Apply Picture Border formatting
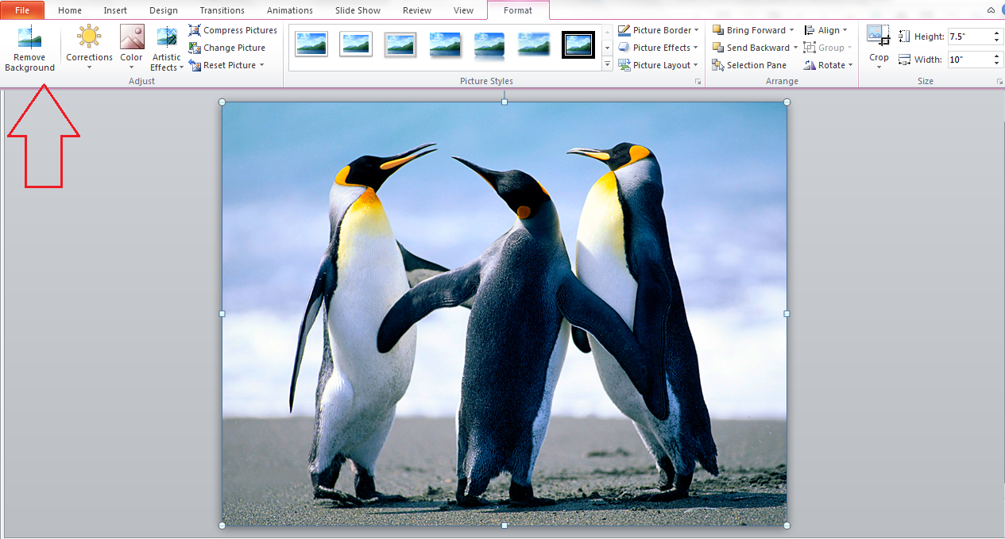Viewport: 1005px width, 539px height. [658, 29]
